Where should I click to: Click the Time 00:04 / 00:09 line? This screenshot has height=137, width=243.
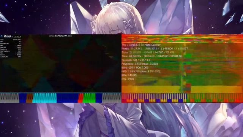(x=152, y=56)
